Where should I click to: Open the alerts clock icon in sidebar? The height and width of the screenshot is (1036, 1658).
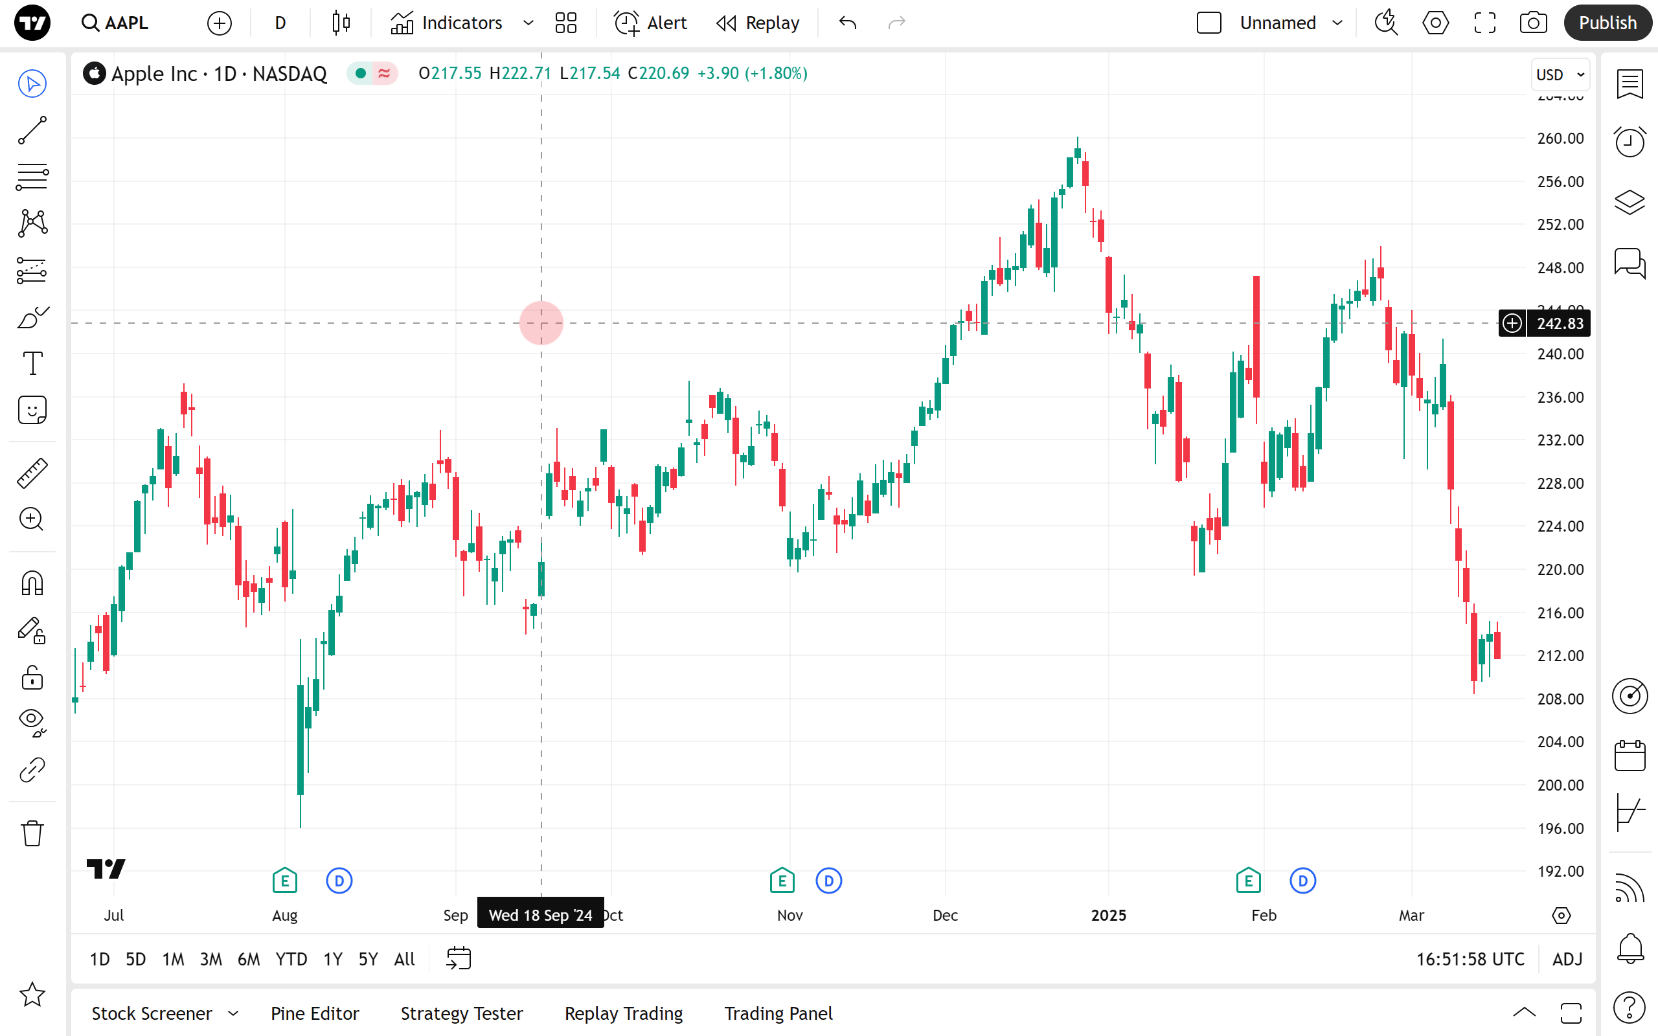pos(1630,142)
